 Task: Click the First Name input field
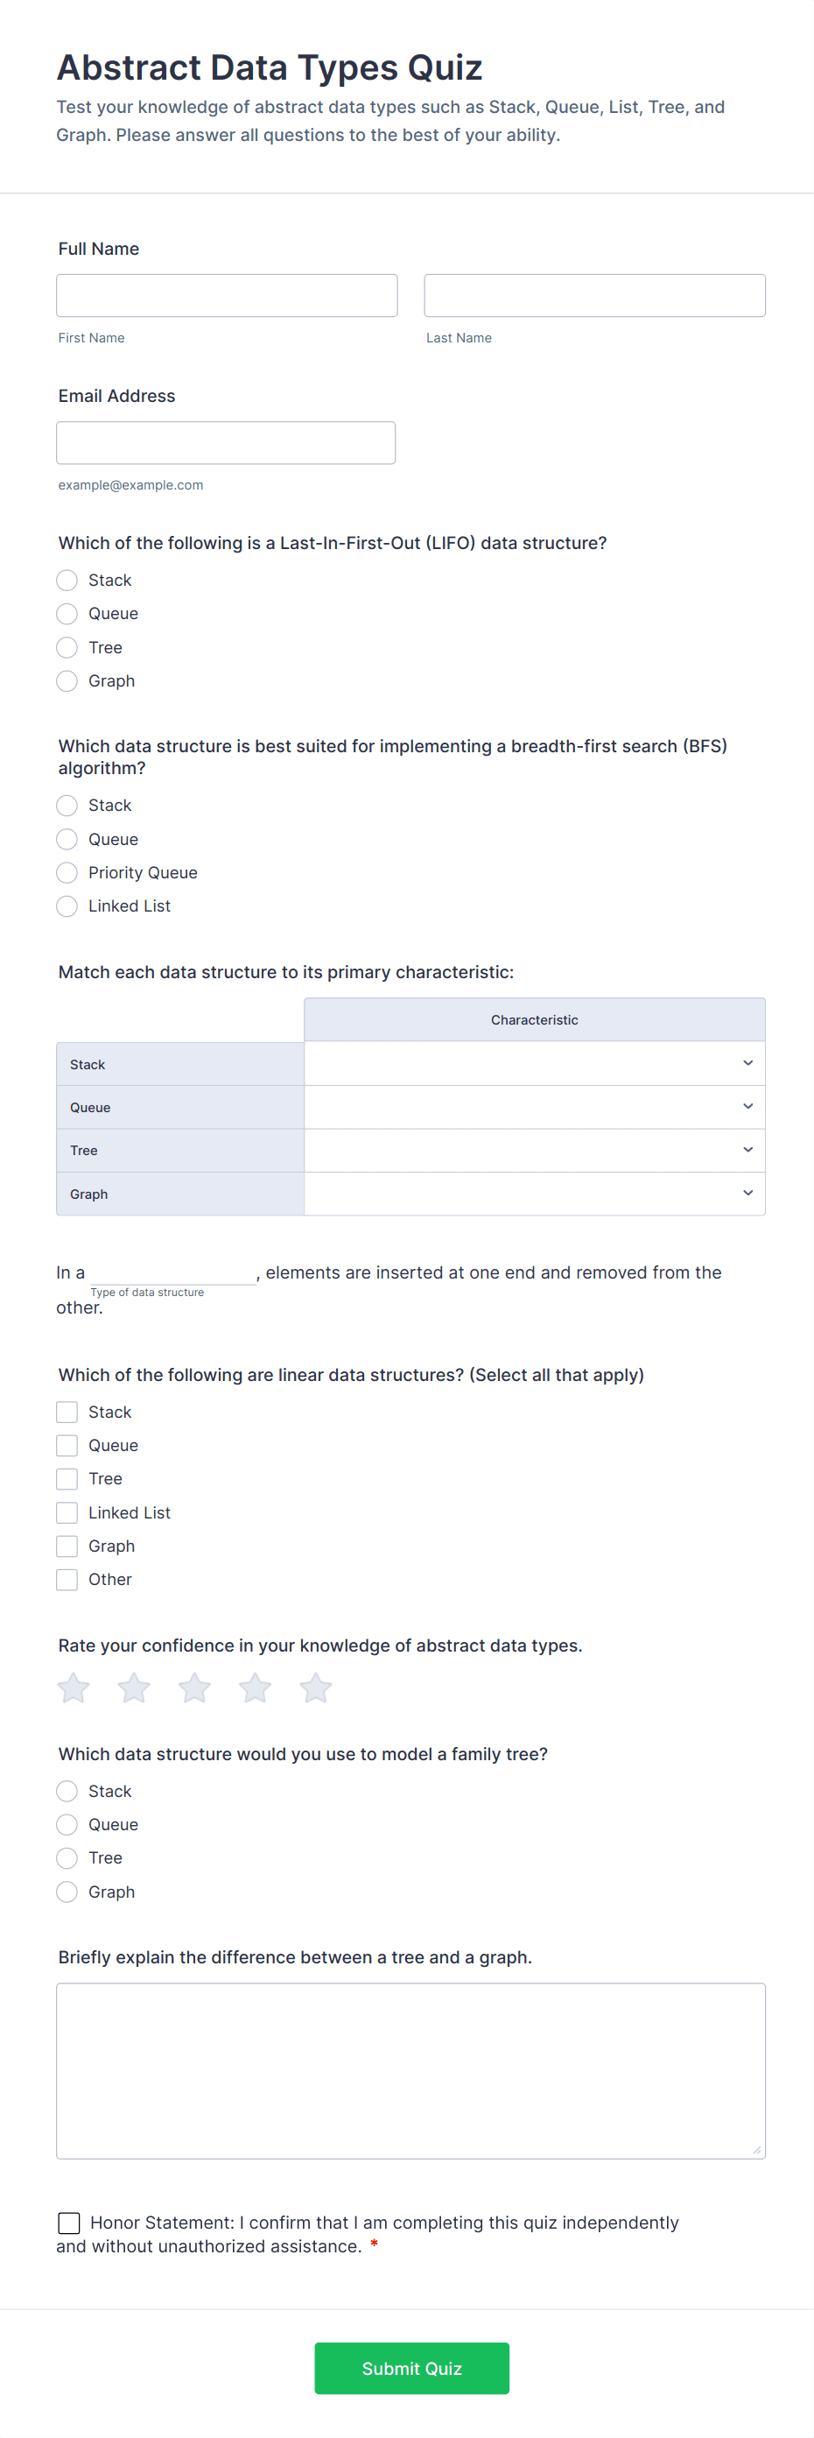click(226, 294)
